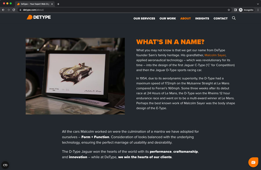Open the orange chat widget button
Image resolution: width=261 pixels, height=170 pixels.
click(x=253, y=162)
